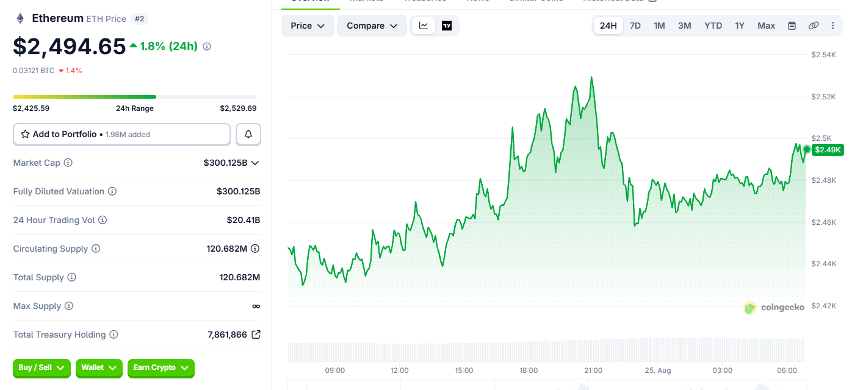Select the 1M time range
The width and height of the screenshot is (852, 390).
(x=659, y=26)
